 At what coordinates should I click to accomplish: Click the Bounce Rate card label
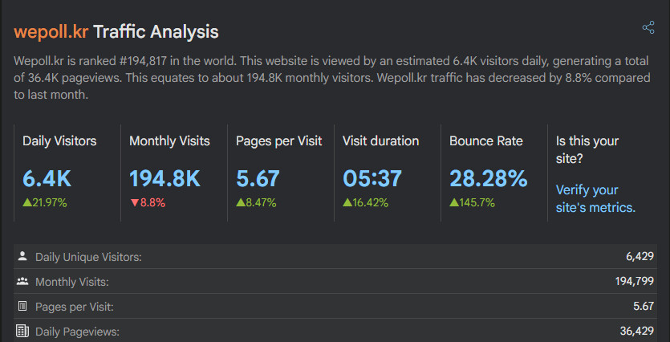coord(486,141)
